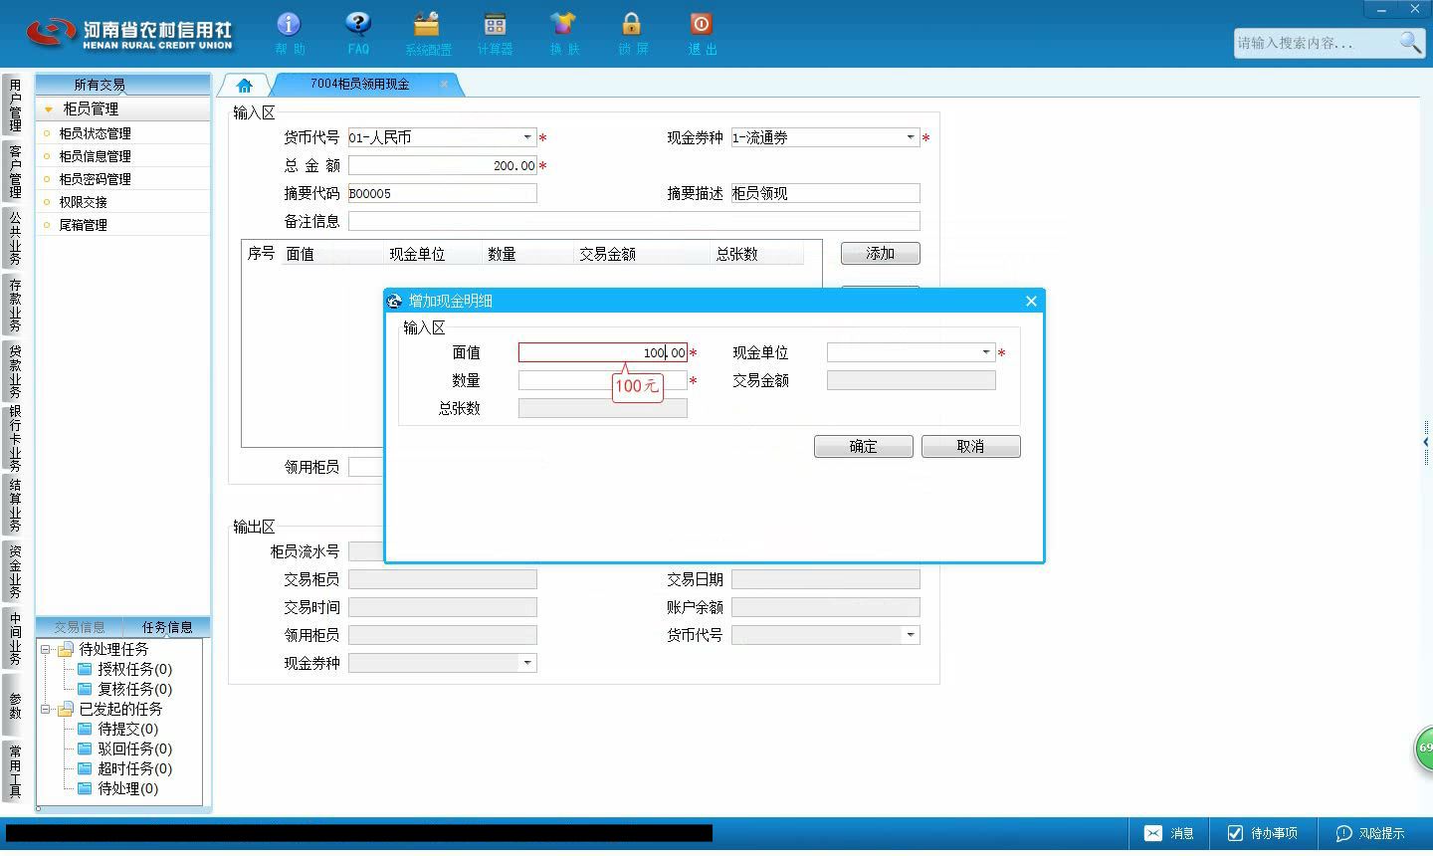The width and height of the screenshot is (1433, 856).
Task: Expand the 现金单位 dropdown in dialog
Action: click(x=986, y=352)
